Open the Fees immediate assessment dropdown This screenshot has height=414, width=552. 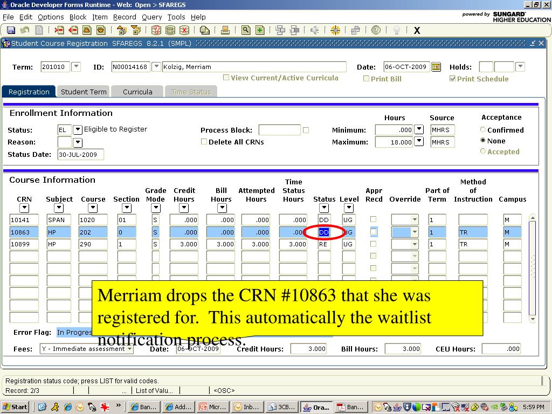click(x=129, y=349)
